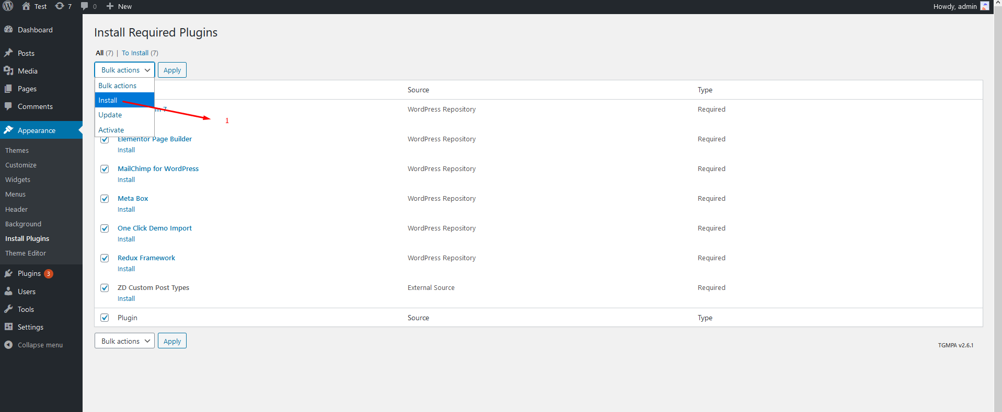This screenshot has width=1002, height=412.
Task: Uncheck the ZD Custom Post Types checkbox
Action: (105, 288)
